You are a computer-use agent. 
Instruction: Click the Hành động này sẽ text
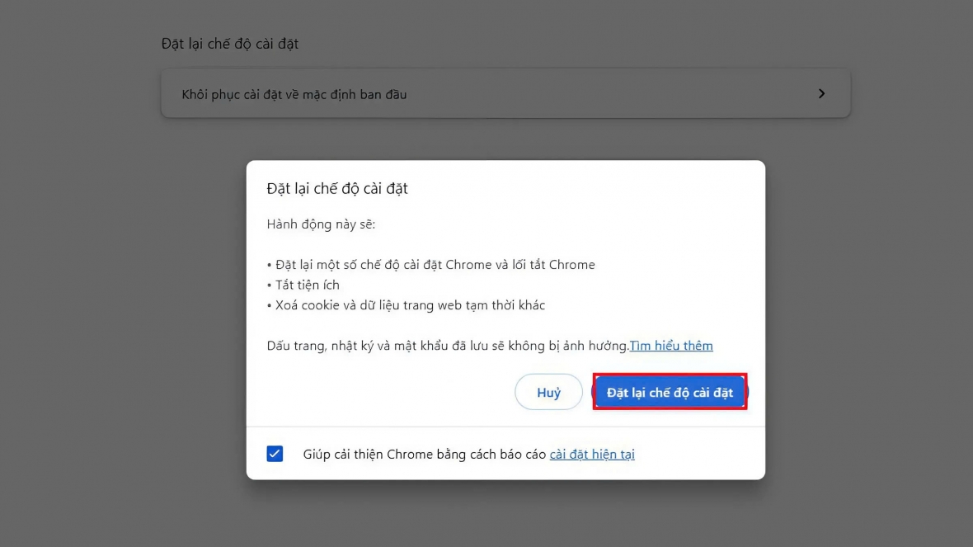click(321, 224)
